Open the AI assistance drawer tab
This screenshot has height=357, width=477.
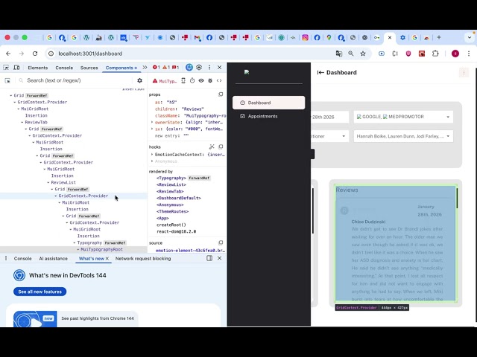tap(53, 258)
